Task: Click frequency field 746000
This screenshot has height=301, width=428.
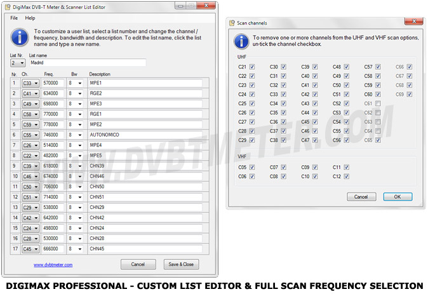Action: pyautogui.click(x=53, y=135)
